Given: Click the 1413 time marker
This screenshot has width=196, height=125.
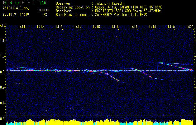Looking at the screenshot, I should pos(59,27).
